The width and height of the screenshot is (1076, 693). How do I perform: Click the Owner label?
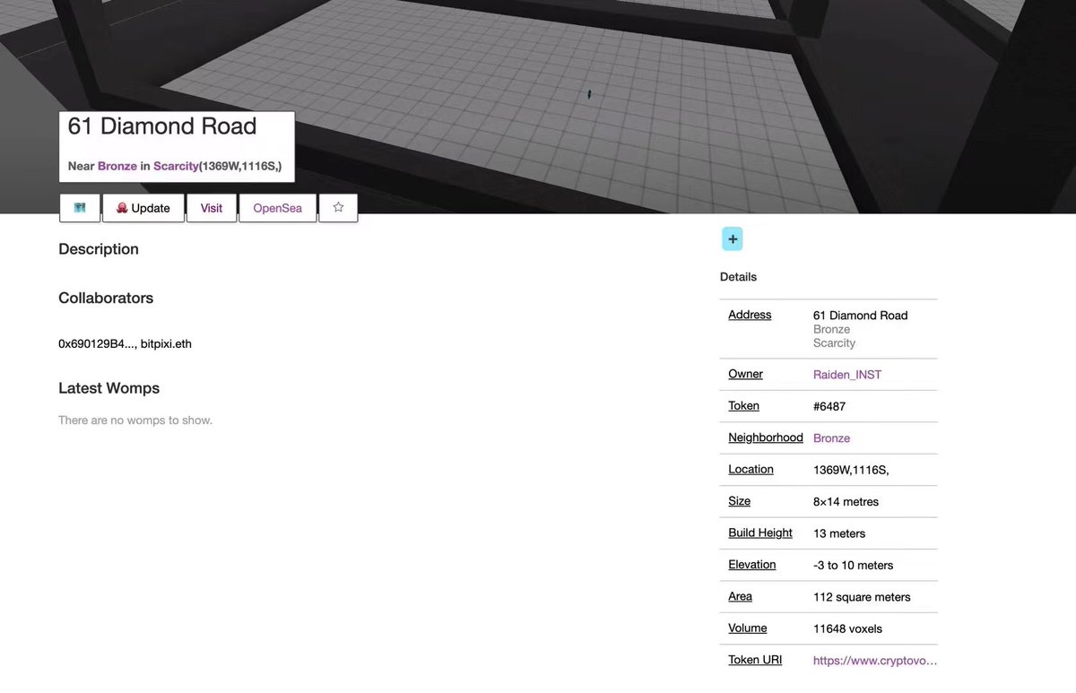[x=746, y=374]
